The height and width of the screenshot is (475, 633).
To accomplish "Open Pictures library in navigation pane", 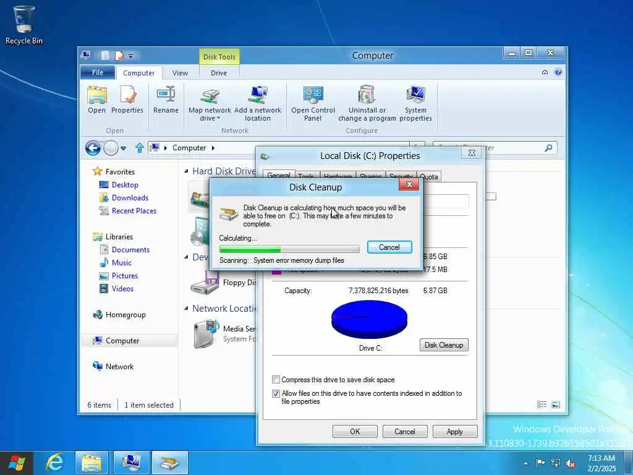I will point(125,275).
